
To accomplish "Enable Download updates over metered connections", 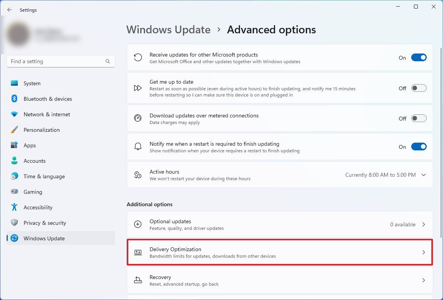I will click(x=419, y=118).
